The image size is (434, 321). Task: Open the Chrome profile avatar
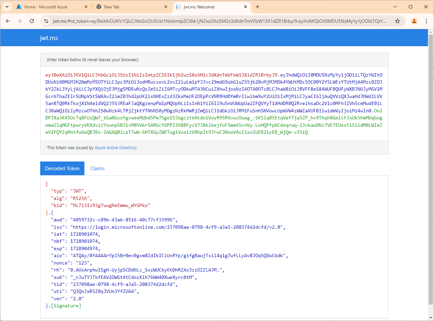point(414,21)
